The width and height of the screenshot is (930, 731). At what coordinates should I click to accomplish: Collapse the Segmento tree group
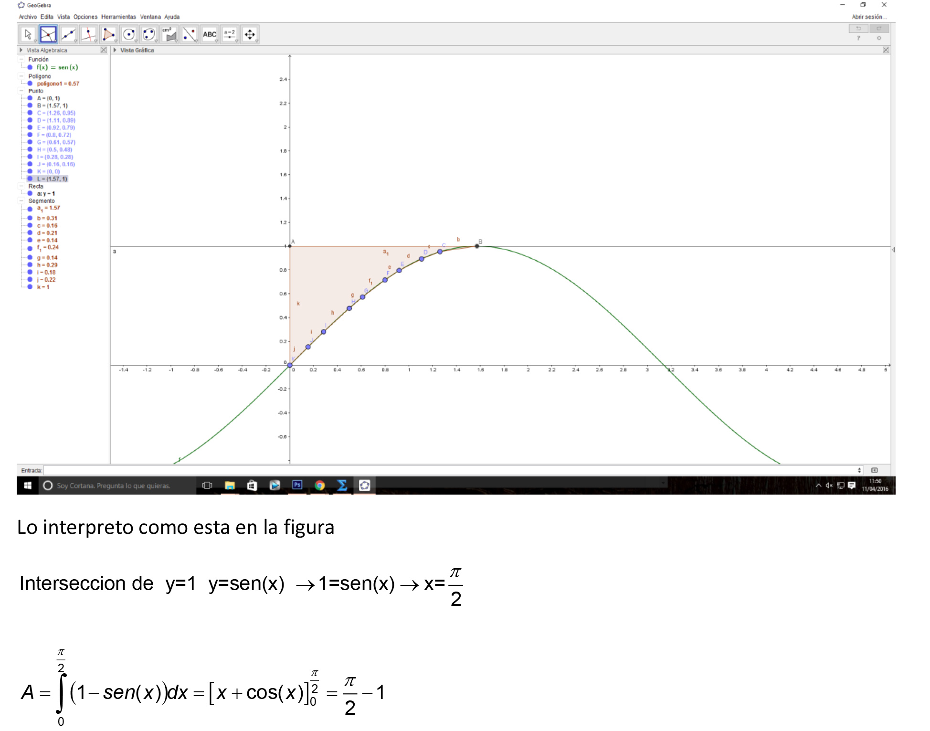pyautogui.click(x=21, y=201)
